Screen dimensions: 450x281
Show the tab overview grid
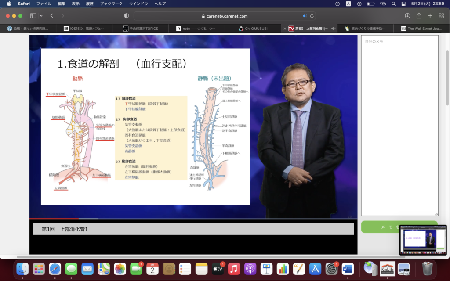click(441, 16)
